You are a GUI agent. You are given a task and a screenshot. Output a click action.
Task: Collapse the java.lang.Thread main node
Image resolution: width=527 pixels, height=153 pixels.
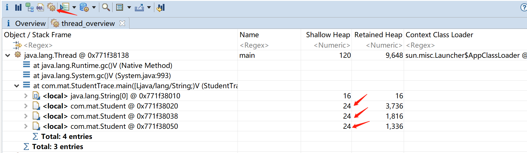point(8,56)
